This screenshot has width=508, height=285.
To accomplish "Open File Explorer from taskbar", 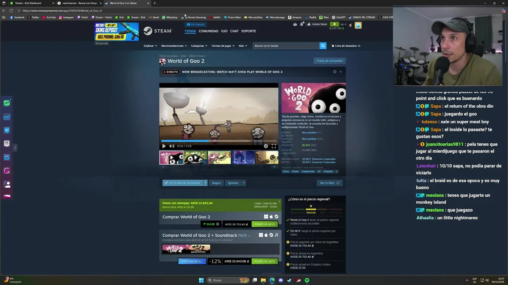I will click(263, 280).
